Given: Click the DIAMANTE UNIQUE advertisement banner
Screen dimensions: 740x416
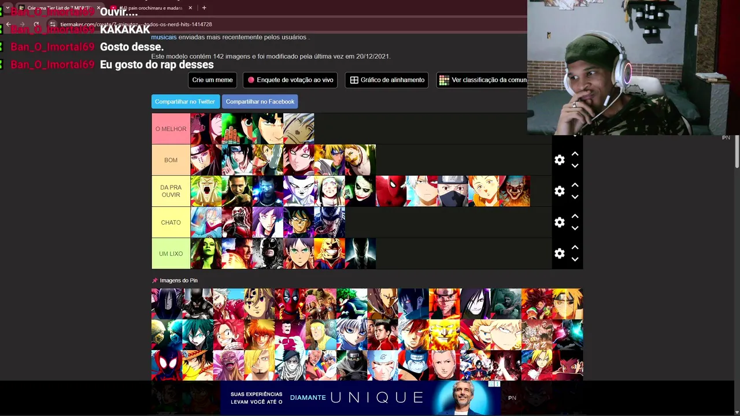Looking at the screenshot, I should pos(360,398).
